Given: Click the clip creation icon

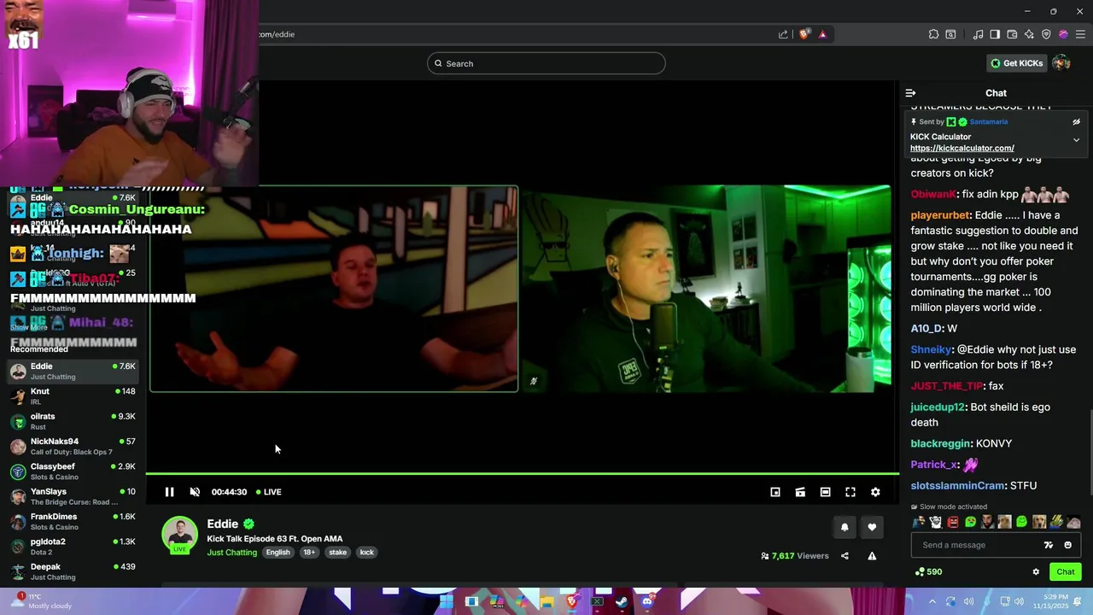Looking at the screenshot, I should [800, 492].
